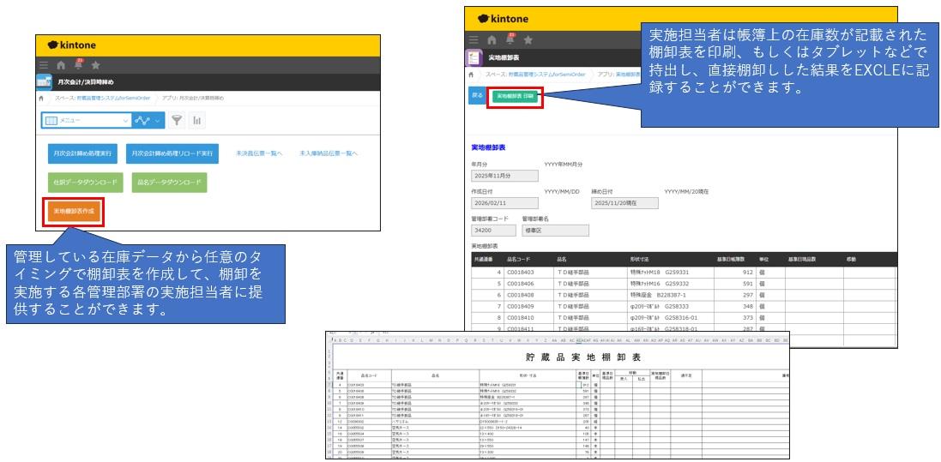Click the 年月分 field showing 2025年11月分

pos(505,176)
